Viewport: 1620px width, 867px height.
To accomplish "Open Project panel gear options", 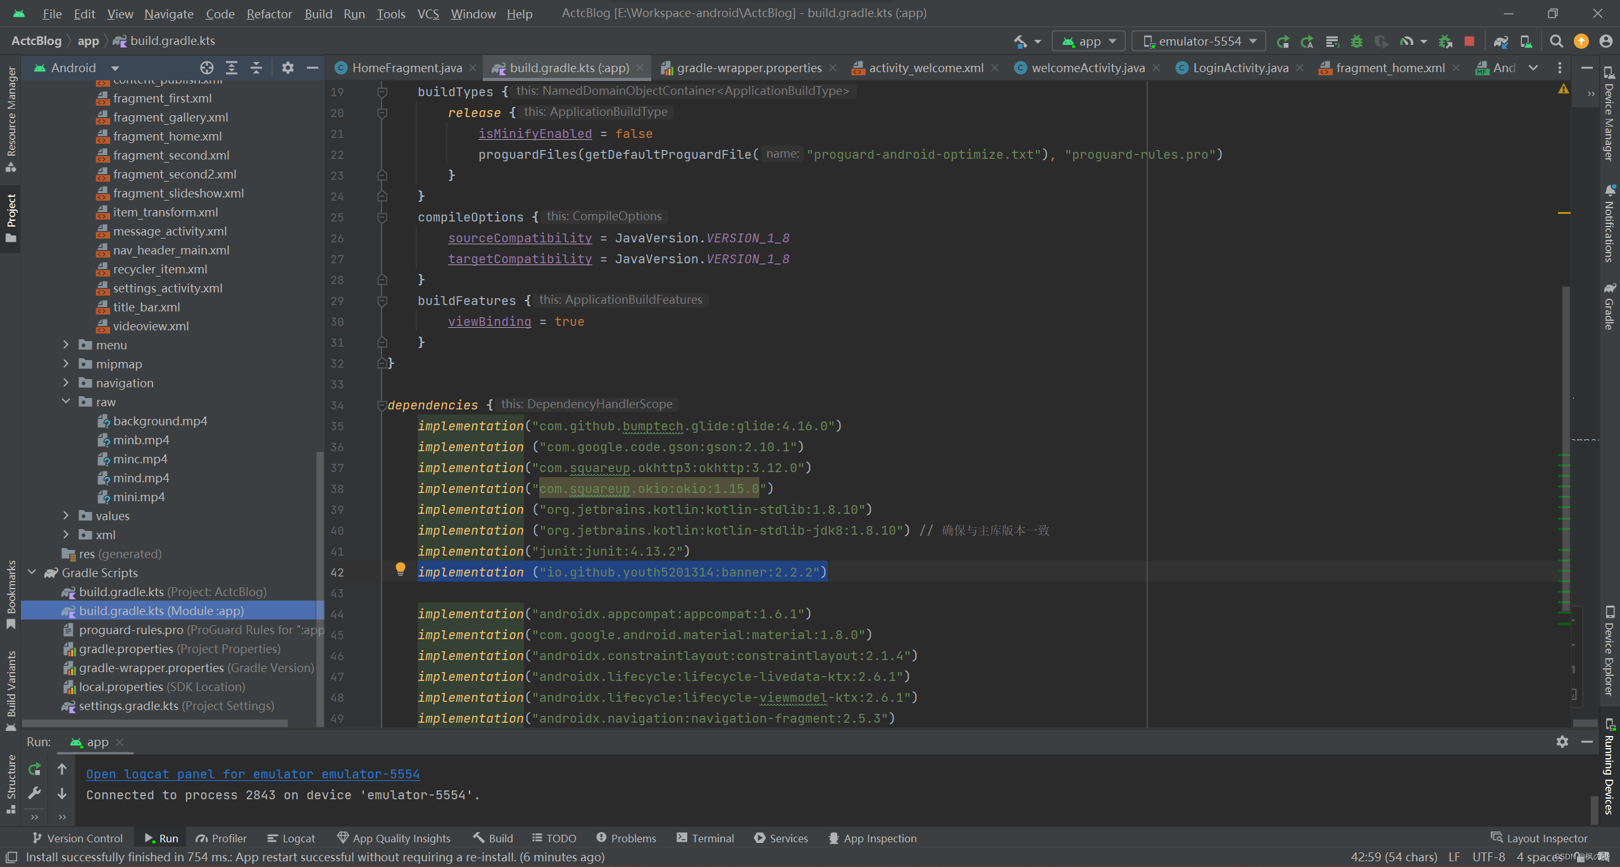I will click(x=288, y=68).
